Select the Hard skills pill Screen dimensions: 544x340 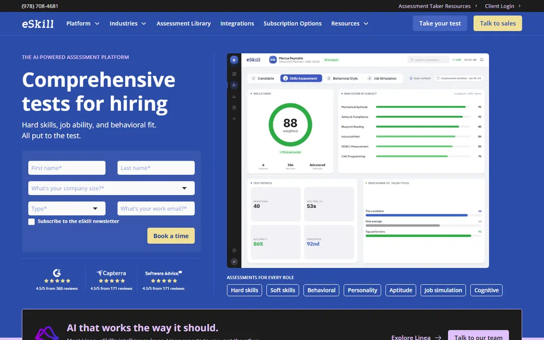pos(245,290)
